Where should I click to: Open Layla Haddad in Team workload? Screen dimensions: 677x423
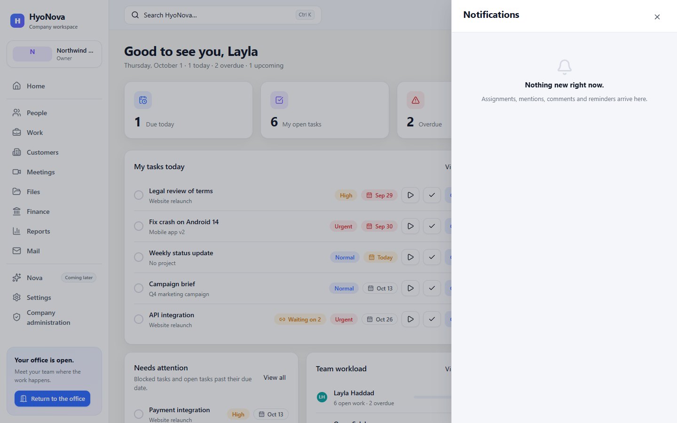[383, 398]
